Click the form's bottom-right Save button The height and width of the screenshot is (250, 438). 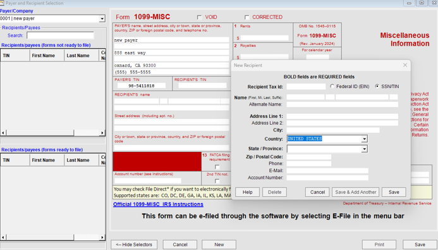(420, 244)
